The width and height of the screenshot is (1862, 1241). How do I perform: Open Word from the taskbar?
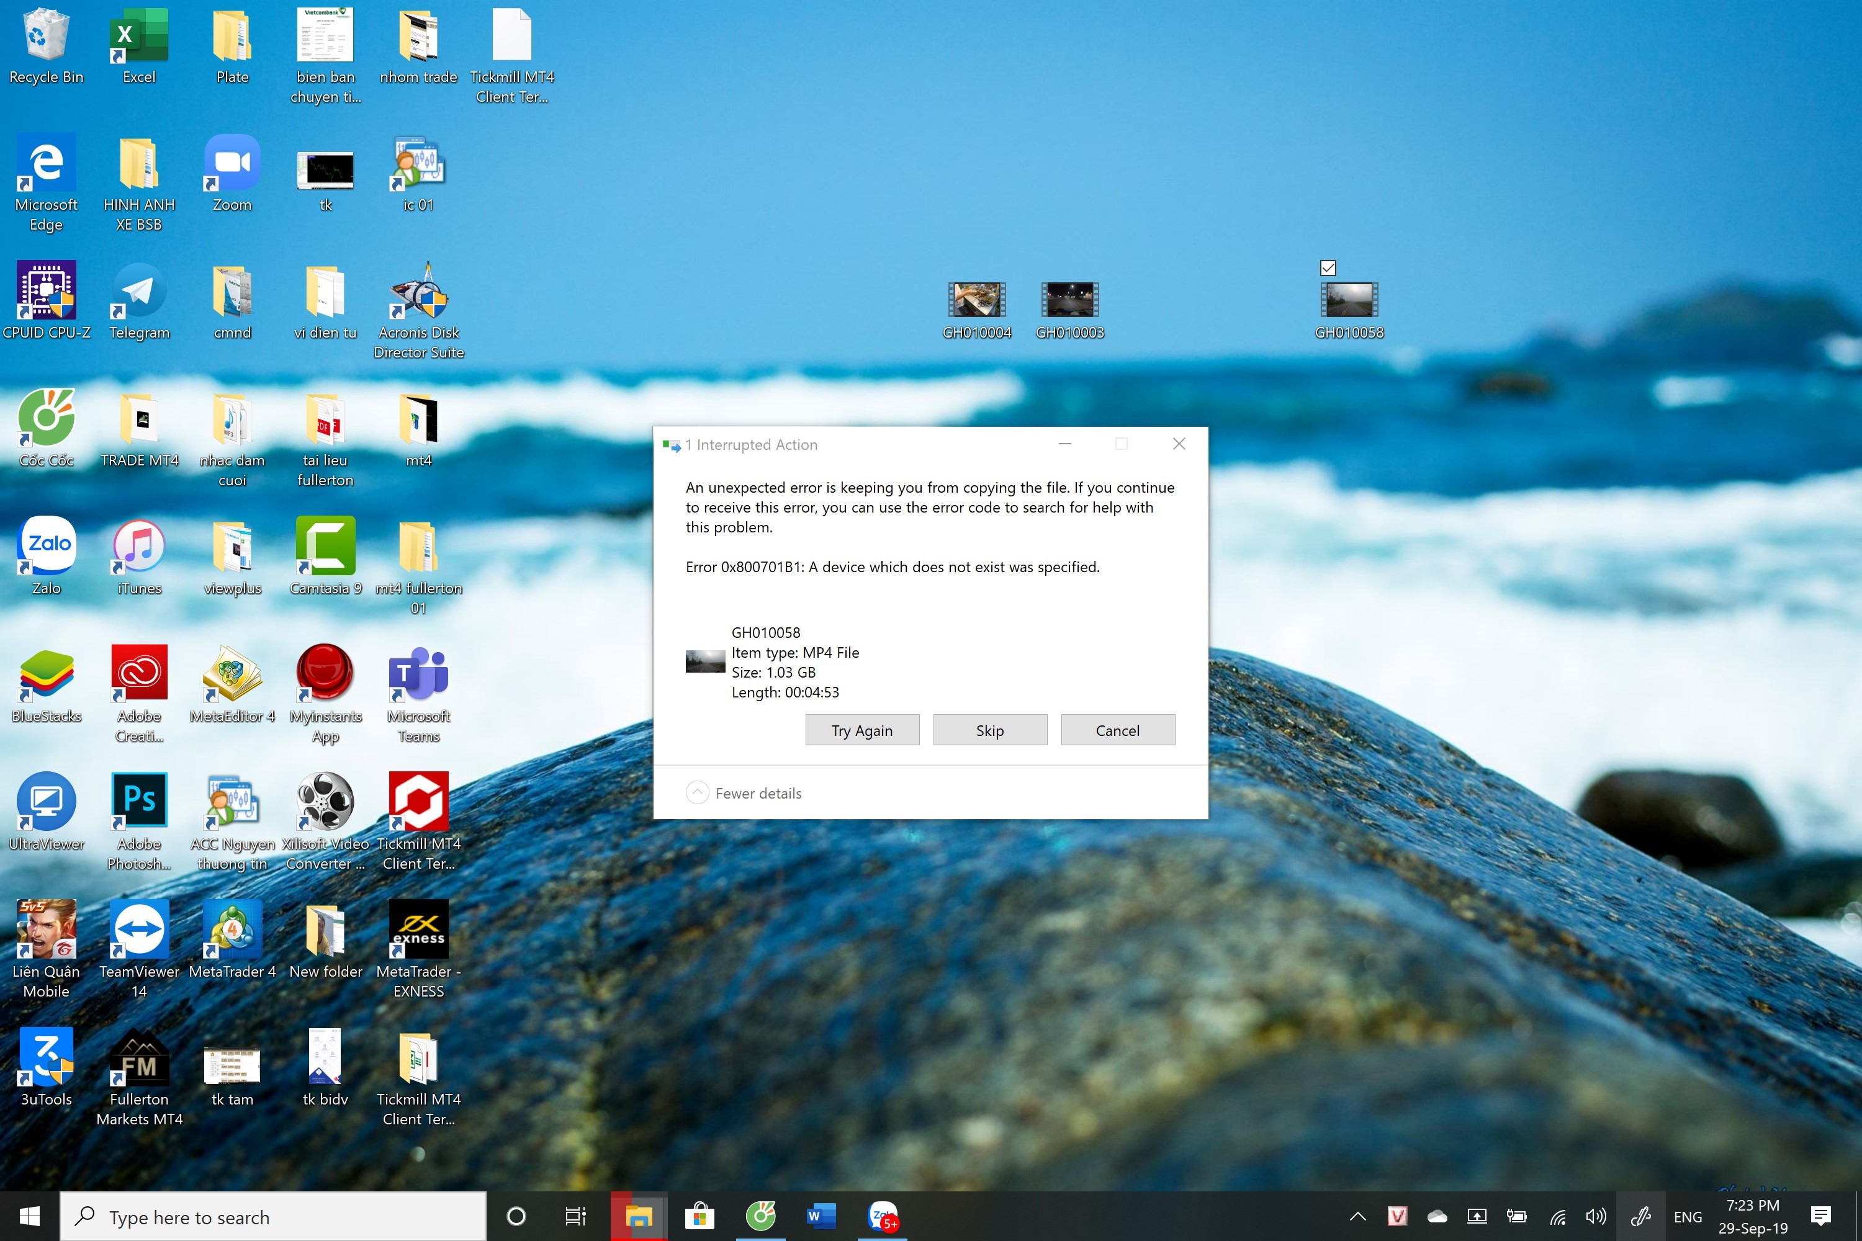pyautogui.click(x=820, y=1216)
